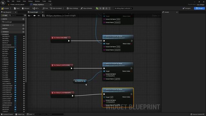The height and width of the screenshot is (116, 206).
Task: Click exec output pin of On Clicked (LIGHTBEDOFF)
Action: (72, 96)
